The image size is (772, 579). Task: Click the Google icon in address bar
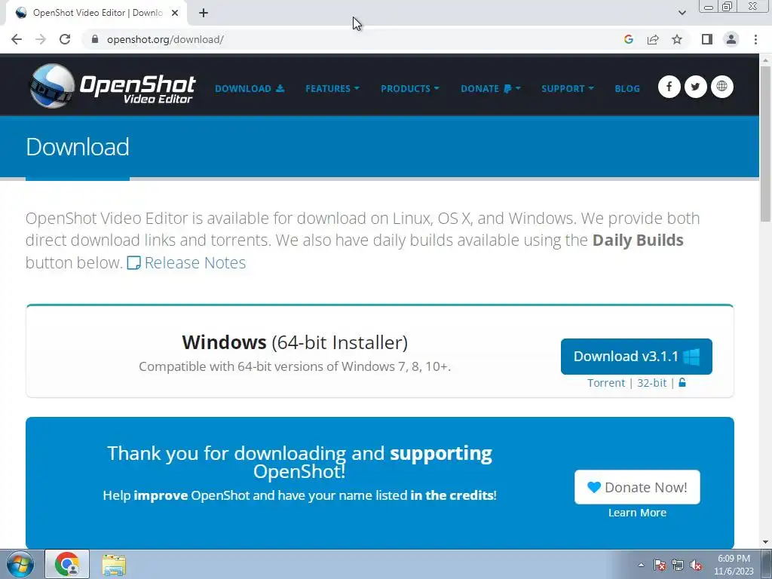click(x=628, y=39)
